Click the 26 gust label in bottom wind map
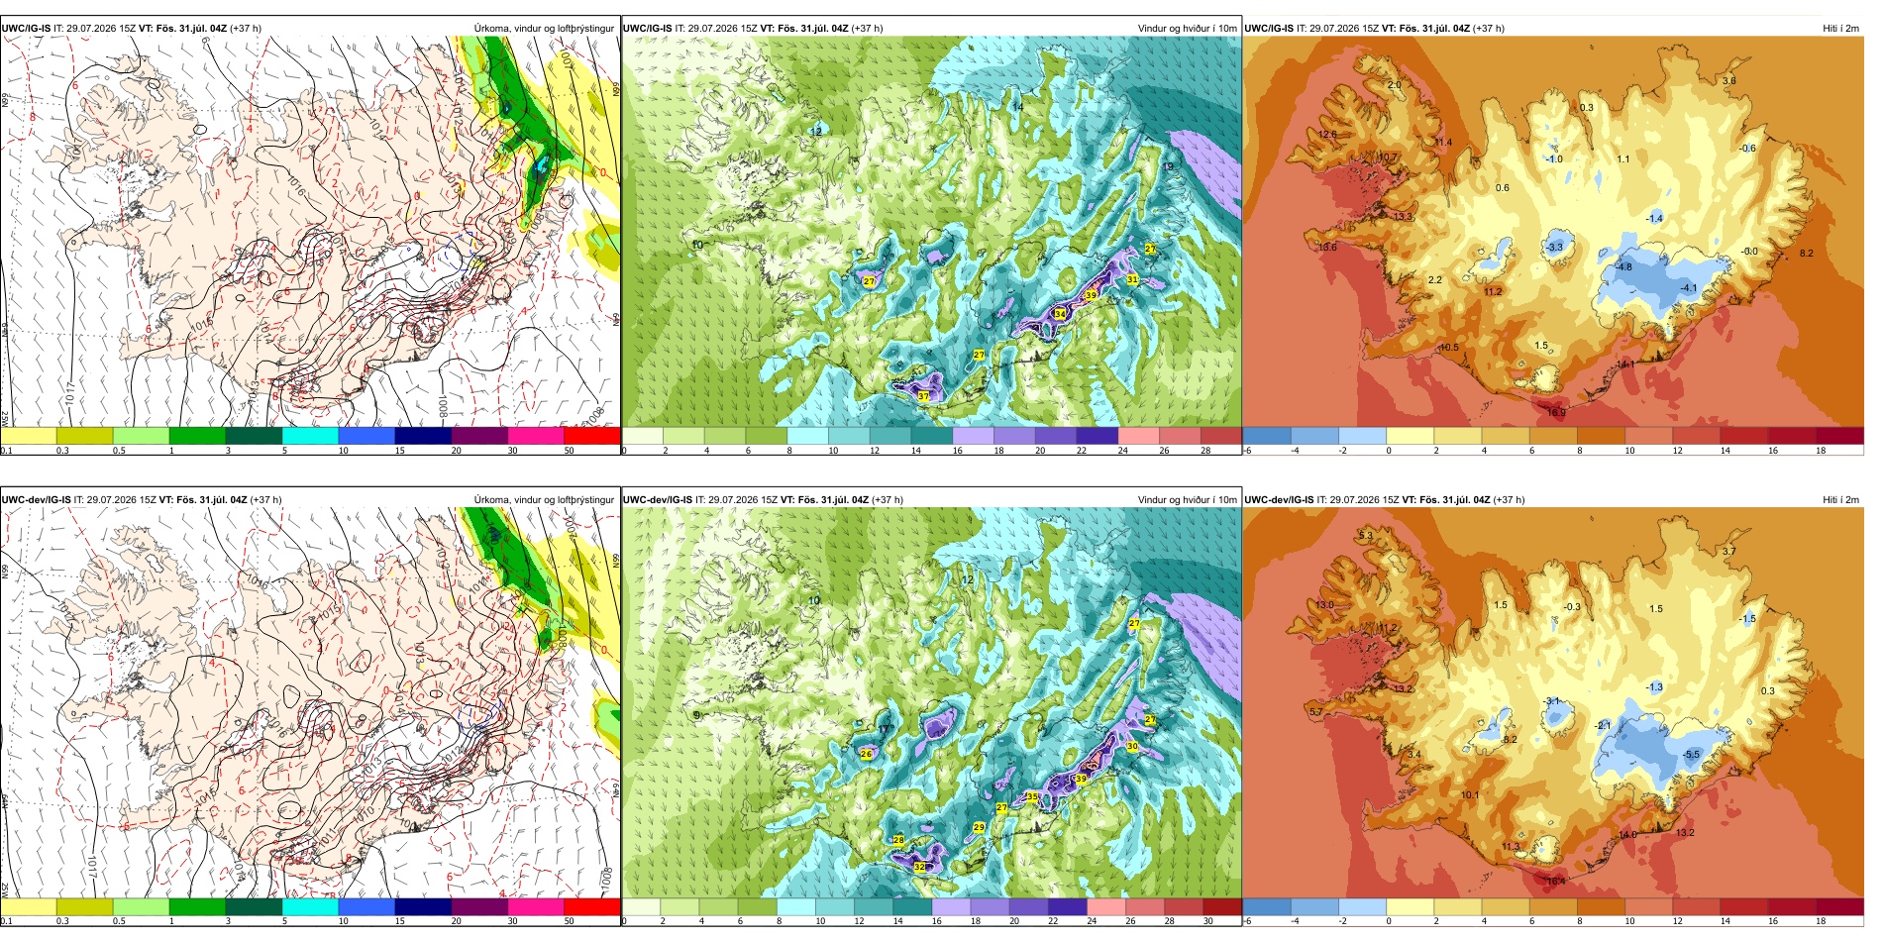This screenshot has height=941, width=1882. [x=866, y=755]
